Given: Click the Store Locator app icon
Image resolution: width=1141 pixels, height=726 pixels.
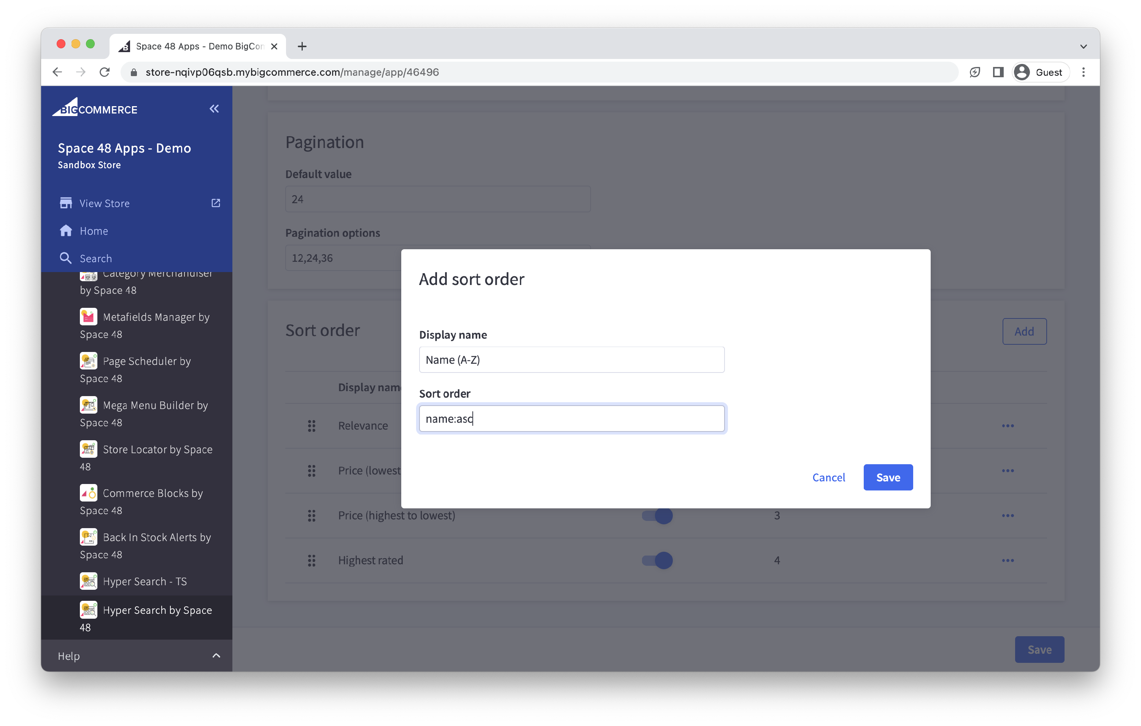Looking at the screenshot, I should pos(89,449).
